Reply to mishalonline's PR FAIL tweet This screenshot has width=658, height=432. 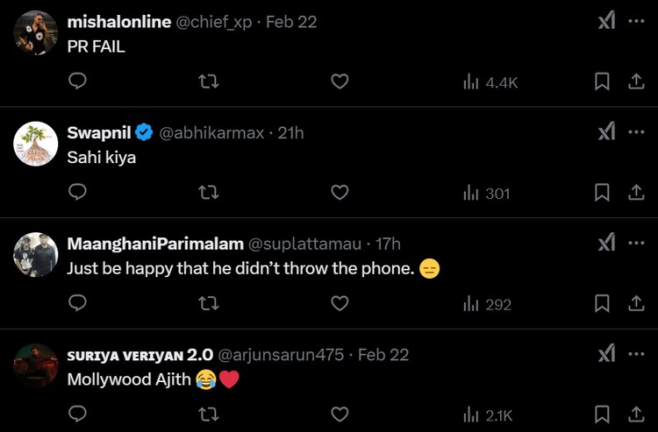pyautogui.click(x=77, y=81)
